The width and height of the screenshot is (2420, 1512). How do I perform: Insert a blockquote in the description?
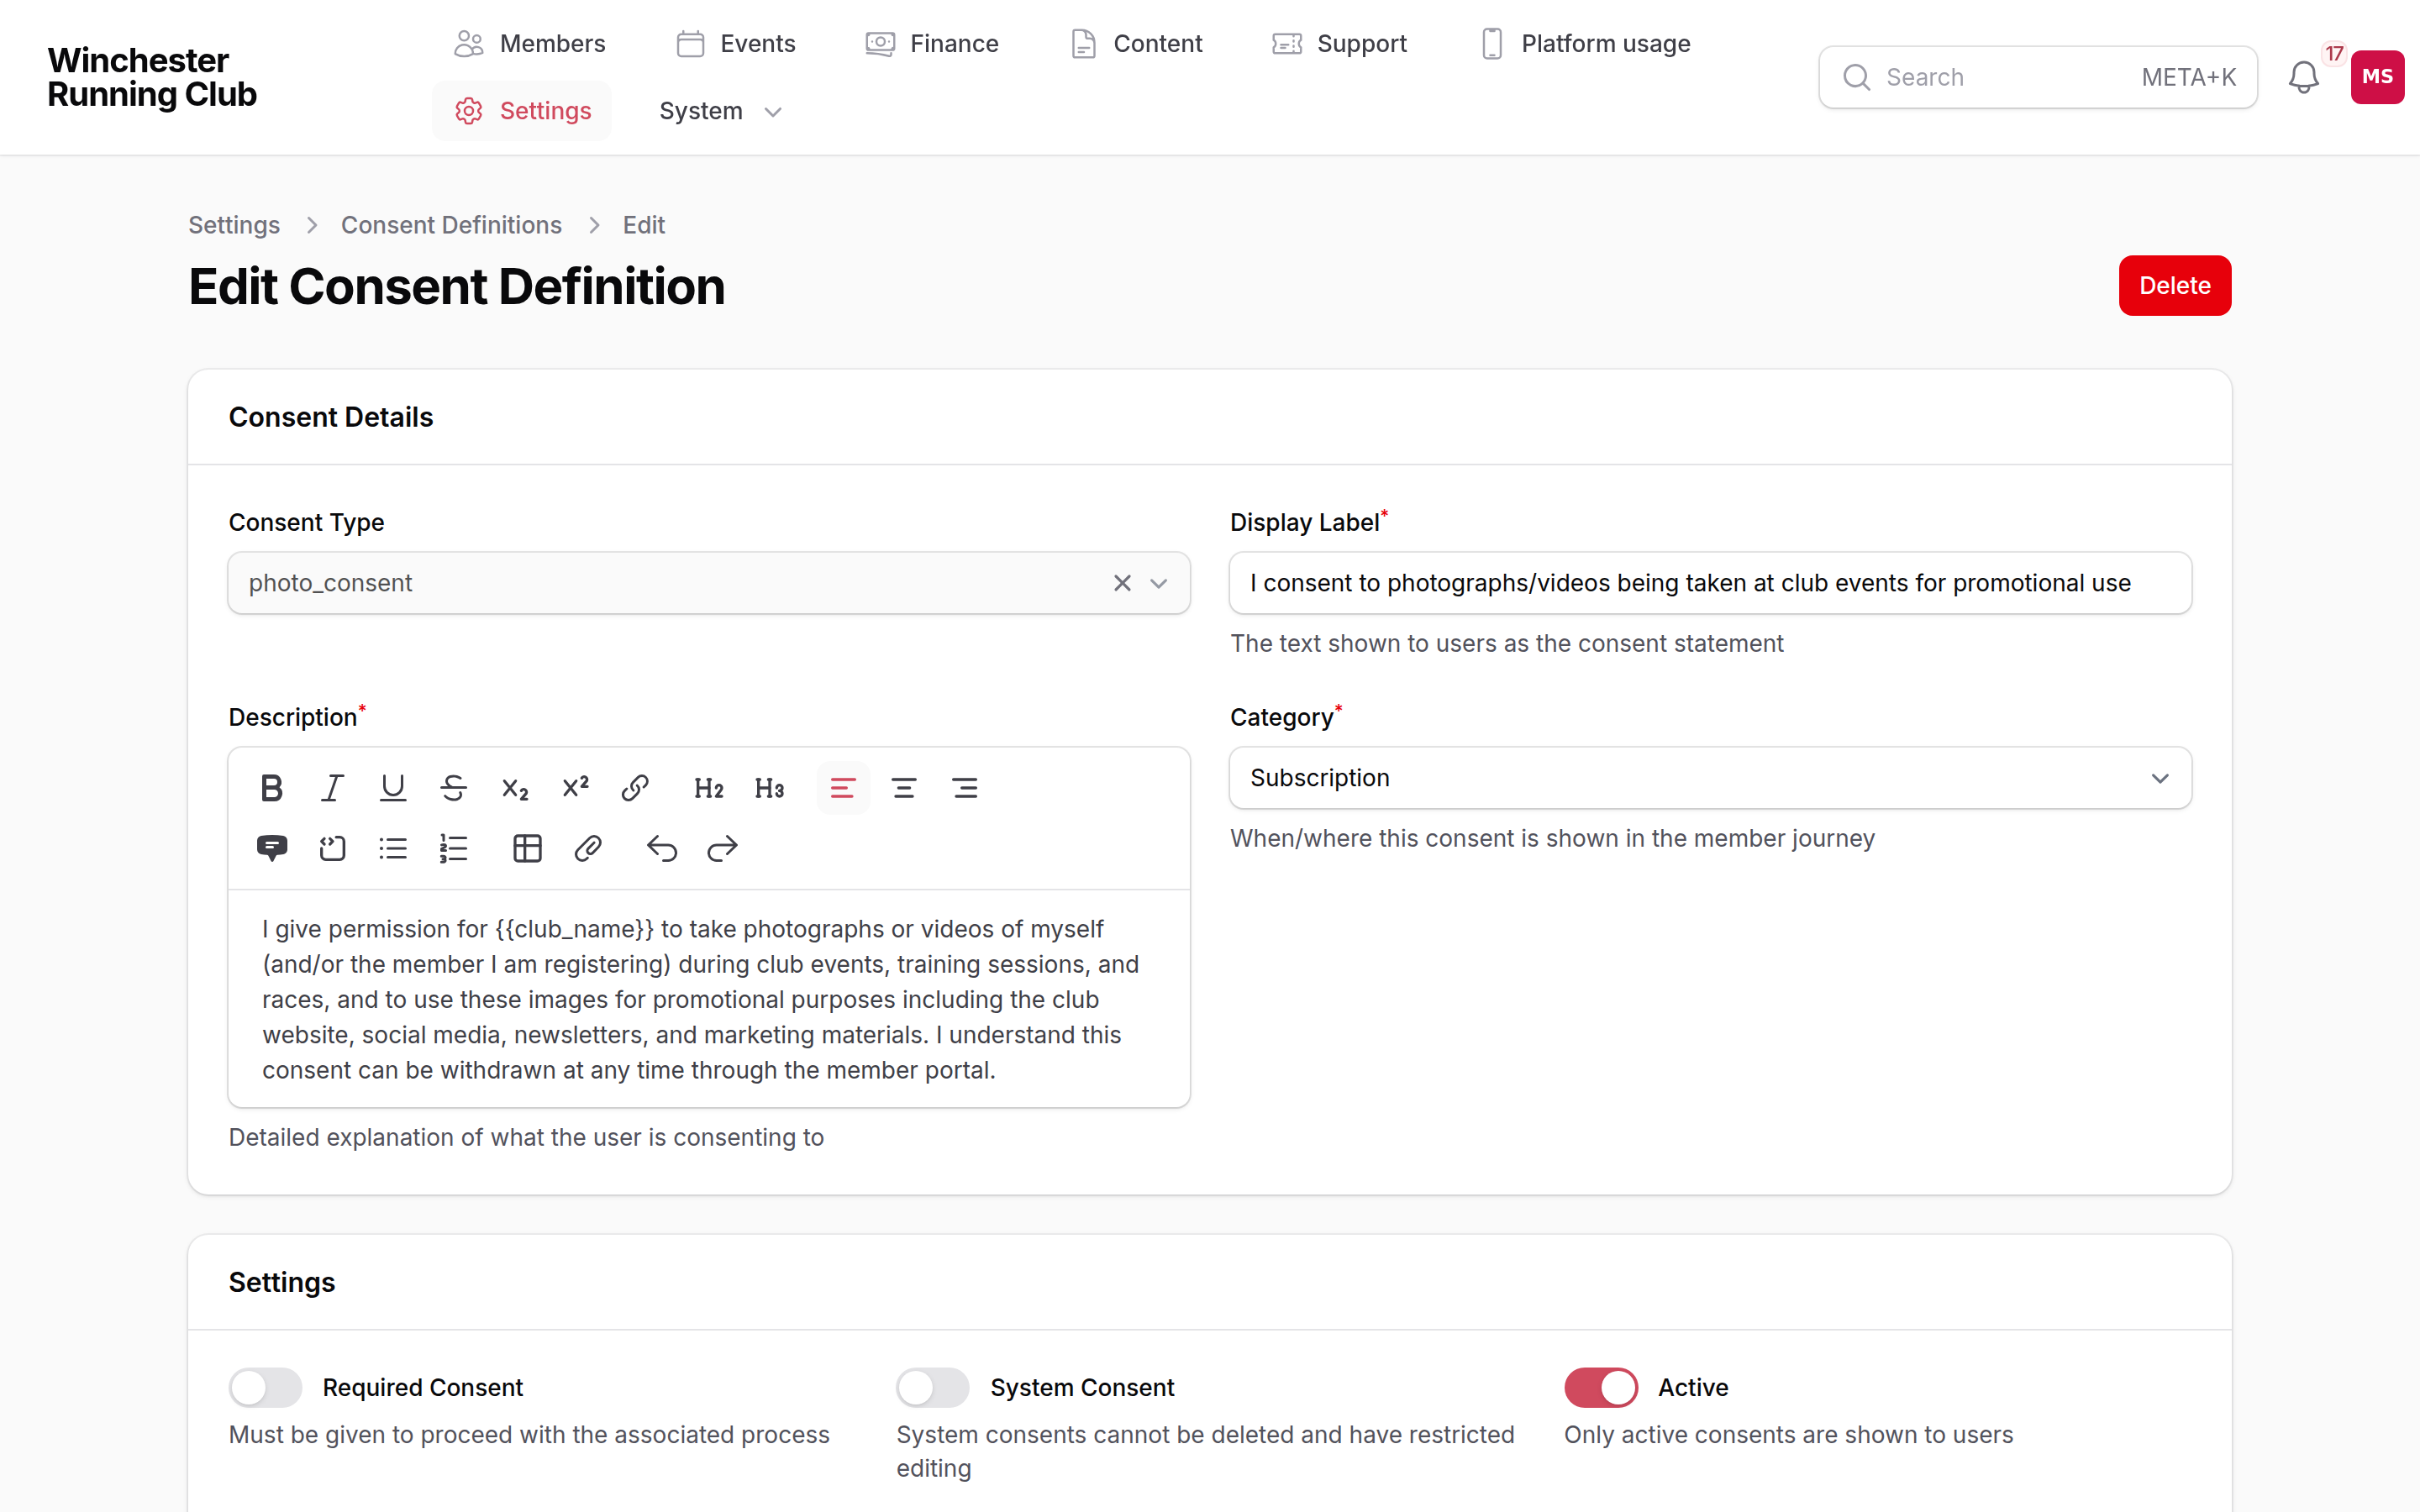tap(271, 849)
